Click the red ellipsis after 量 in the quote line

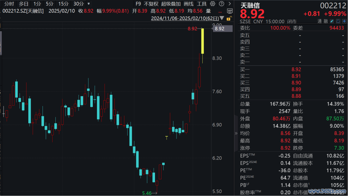click(220, 12)
